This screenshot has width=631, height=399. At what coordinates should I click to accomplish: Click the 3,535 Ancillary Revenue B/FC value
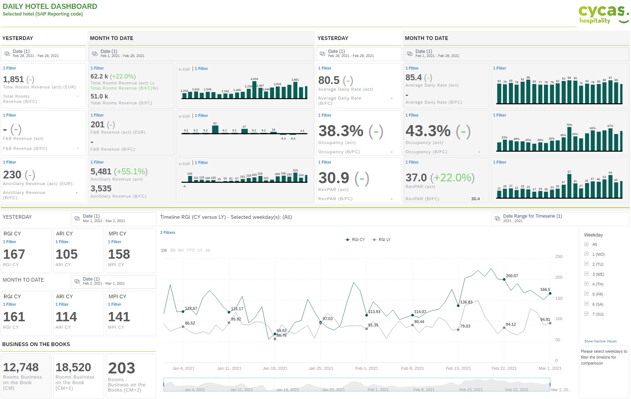tap(101, 189)
